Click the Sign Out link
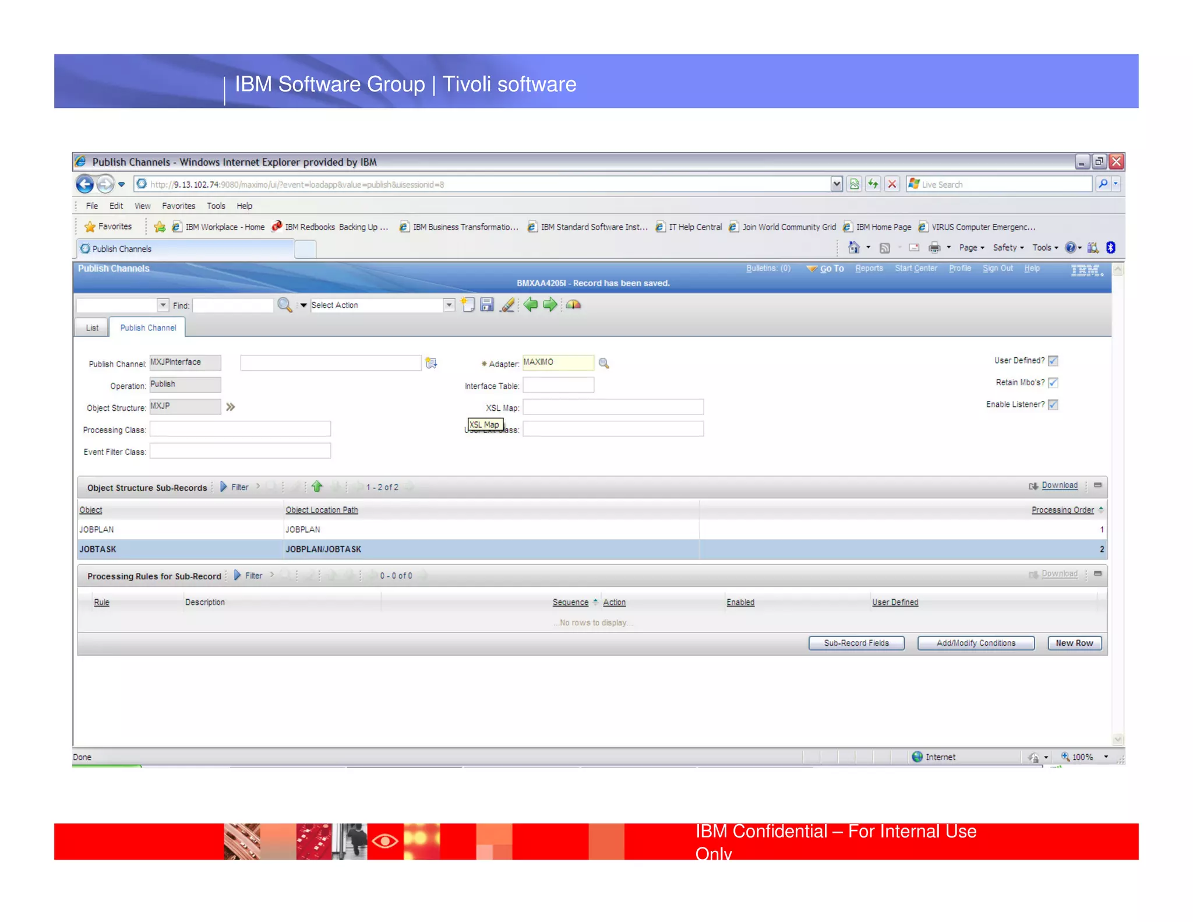This screenshot has width=1193, height=922. click(997, 268)
